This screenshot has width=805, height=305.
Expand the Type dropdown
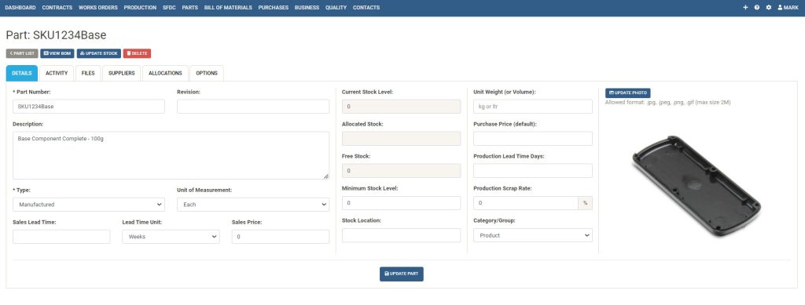89,204
